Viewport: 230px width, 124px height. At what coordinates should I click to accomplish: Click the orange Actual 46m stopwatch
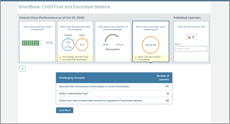pos(82,44)
